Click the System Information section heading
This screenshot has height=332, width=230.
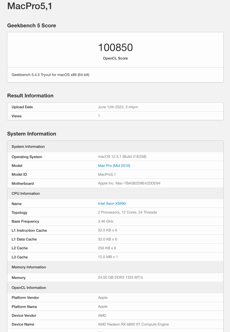32,134
